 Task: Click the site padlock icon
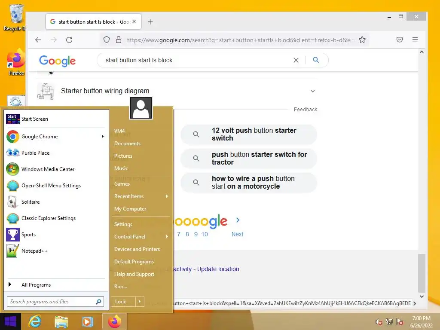tap(119, 40)
